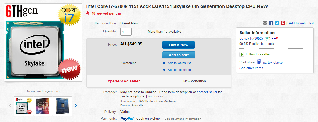This screenshot has height=122, width=318.
Task: Open See other items link
Action: [251, 68]
